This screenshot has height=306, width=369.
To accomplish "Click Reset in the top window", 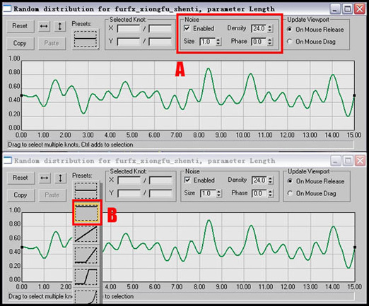I will pos(20,26).
